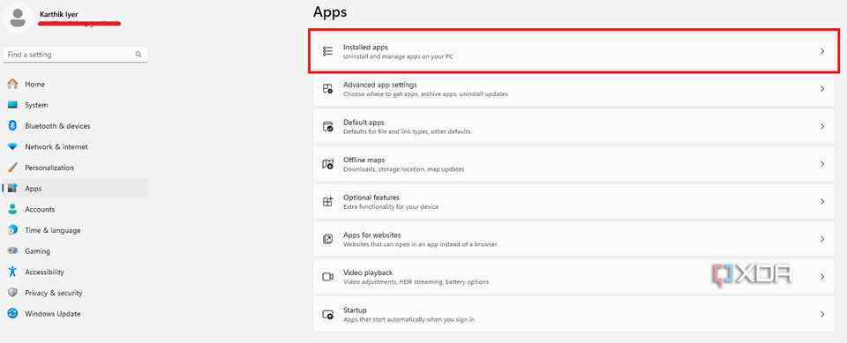847x343 pixels.
Task: Click the Home icon in sidebar
Action: (12, 85)
